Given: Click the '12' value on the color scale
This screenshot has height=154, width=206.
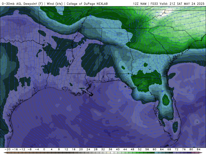Looking at the screenshot, I should pyautogui.click(x=66, y=149).
